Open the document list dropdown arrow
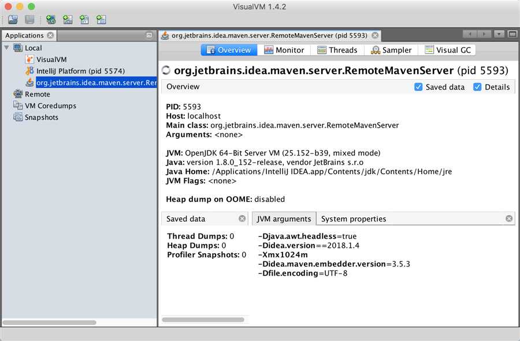Image resolution: width=520 pixels, height=341 pixels. [x=499, y=34]
